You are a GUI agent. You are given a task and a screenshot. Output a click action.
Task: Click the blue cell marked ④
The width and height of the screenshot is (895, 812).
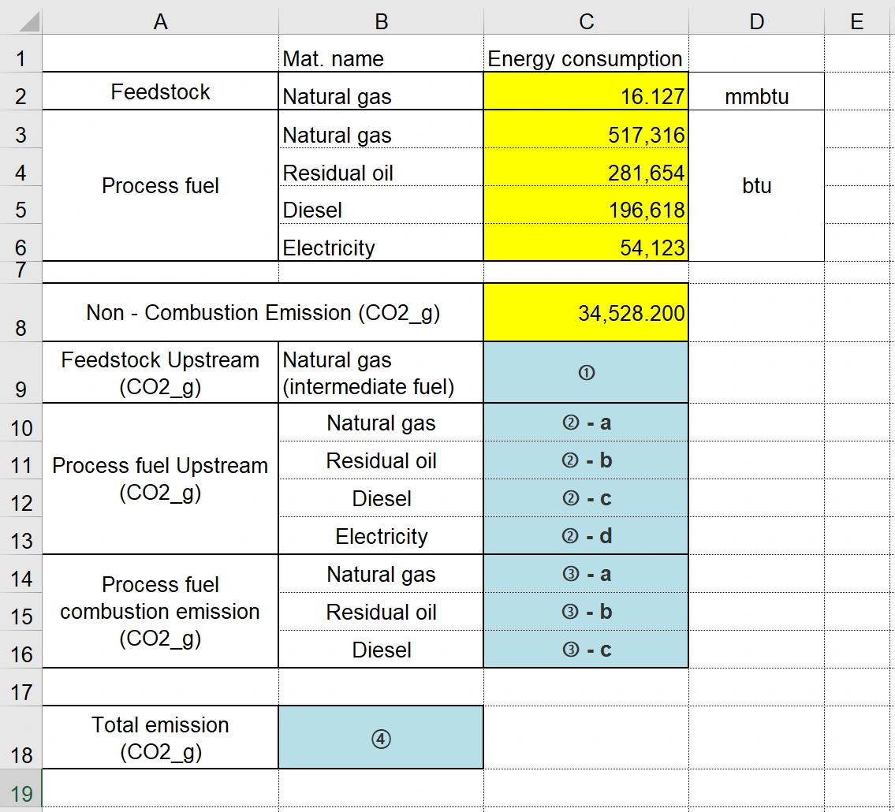[382, 737]
